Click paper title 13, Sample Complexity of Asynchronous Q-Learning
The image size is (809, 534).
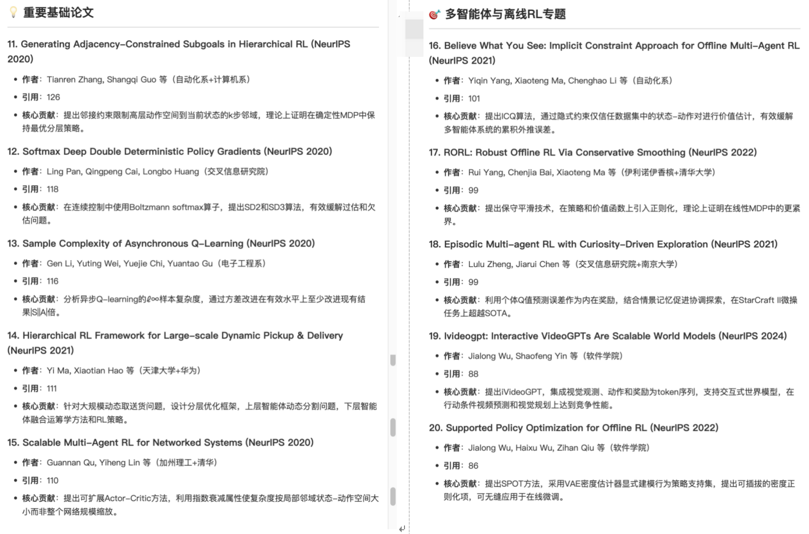click(x=161, y=243)
